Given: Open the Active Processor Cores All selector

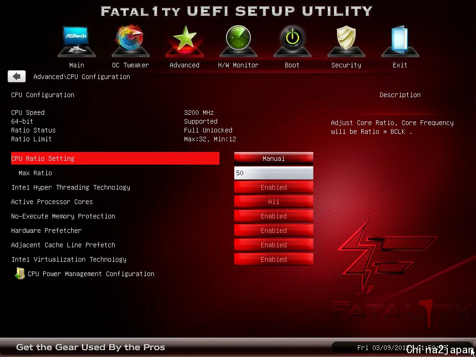Looking at the screenshot, I should point(273,202).
